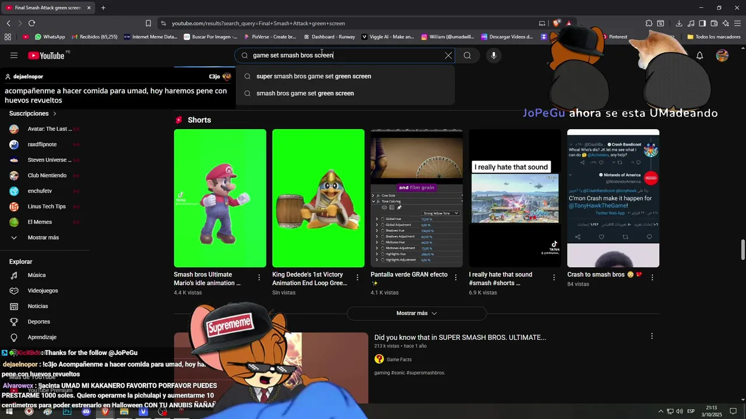Show hidden tray icons chevron

coord(660,411)
